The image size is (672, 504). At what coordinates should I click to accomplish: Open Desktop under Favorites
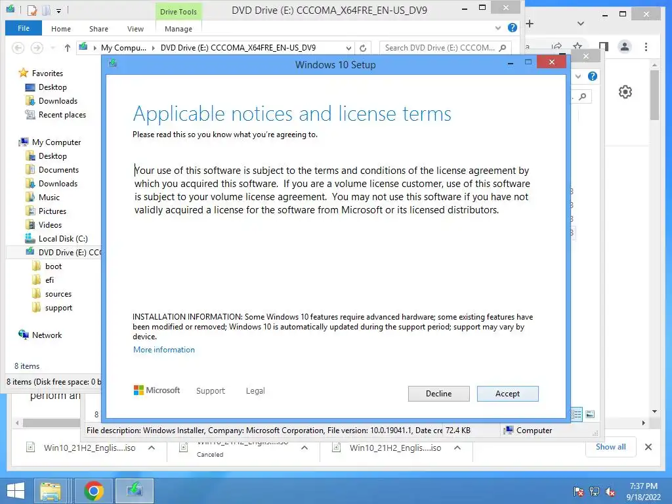pos(52,87)
